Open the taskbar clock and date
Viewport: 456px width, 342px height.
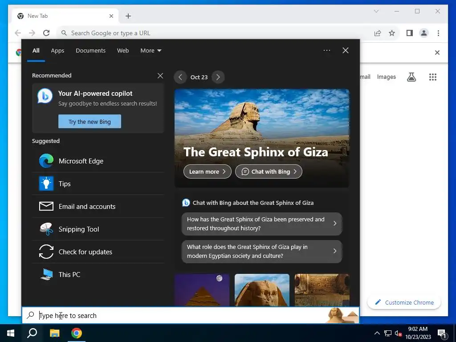pos(418,333)
